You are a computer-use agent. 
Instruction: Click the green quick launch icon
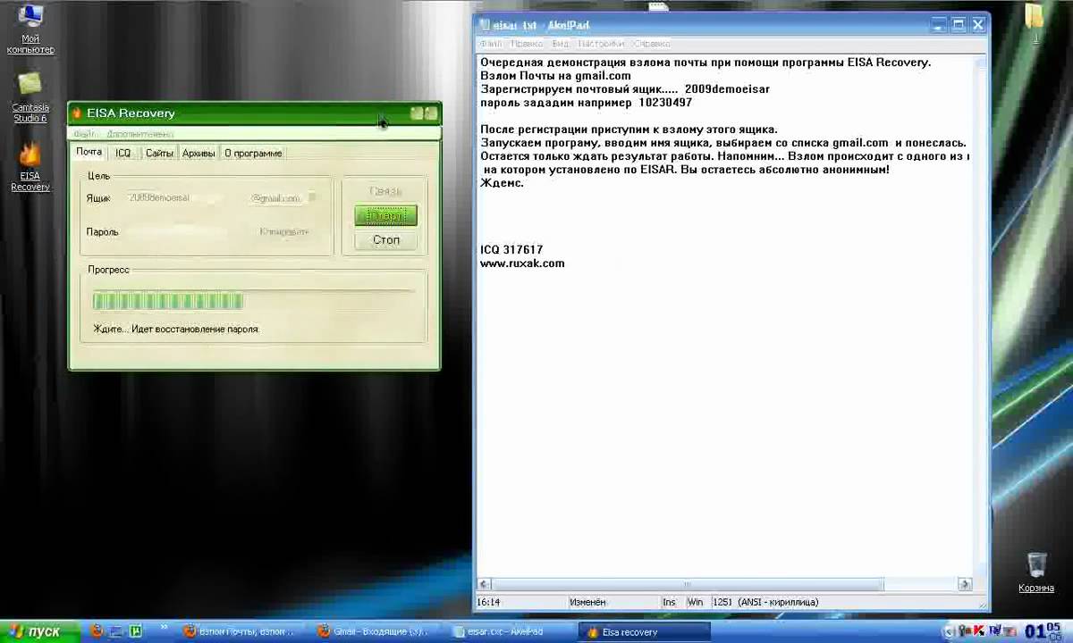pos(136,631)
